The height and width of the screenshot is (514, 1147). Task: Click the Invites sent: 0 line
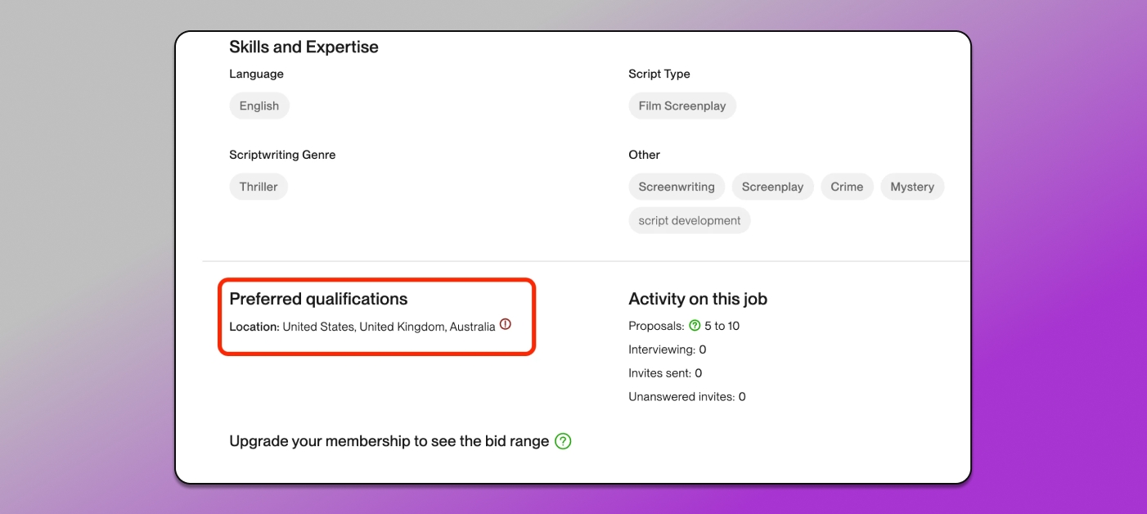[x=665, y=373]
